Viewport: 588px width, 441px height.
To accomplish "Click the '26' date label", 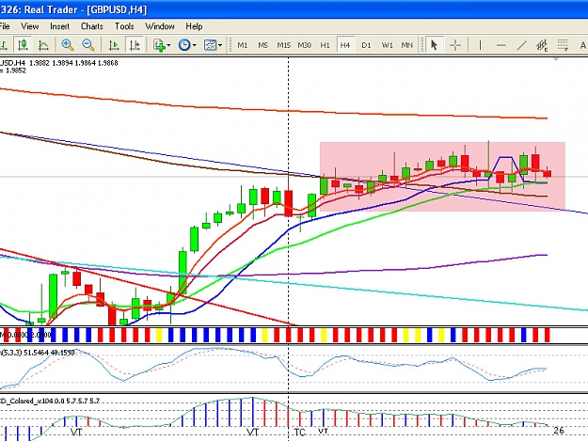I will (x=559, y=431).
